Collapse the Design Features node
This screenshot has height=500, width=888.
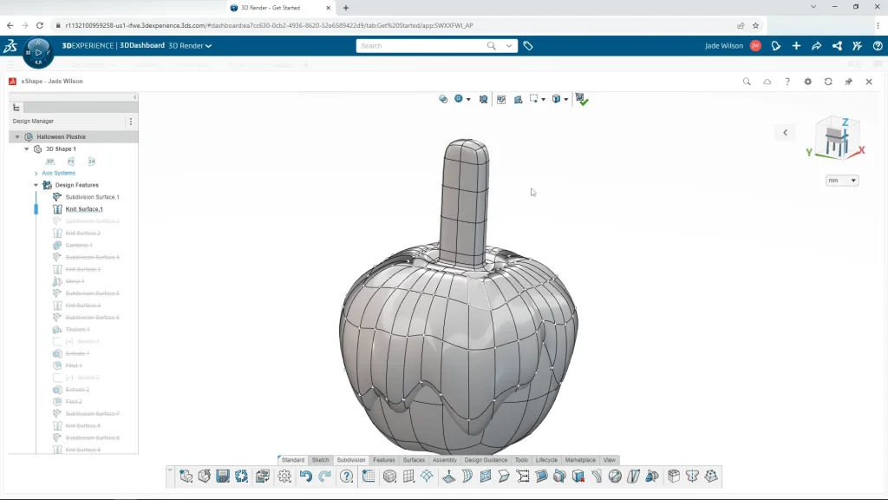click(x=36, y=185)
